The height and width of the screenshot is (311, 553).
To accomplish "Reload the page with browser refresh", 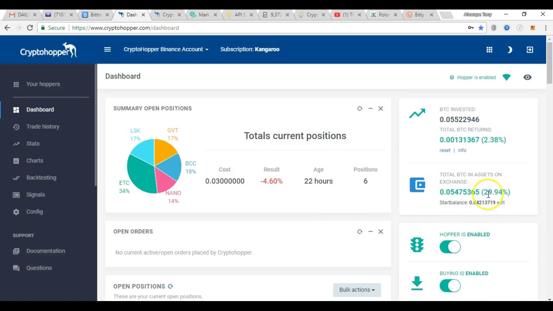I will (x=30, y=28).
